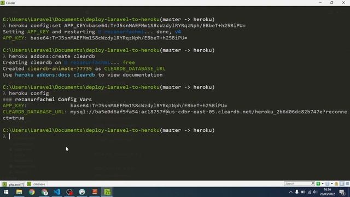Open network settings from the tray icon
350x197 pixels.
[x=310, y=192]
